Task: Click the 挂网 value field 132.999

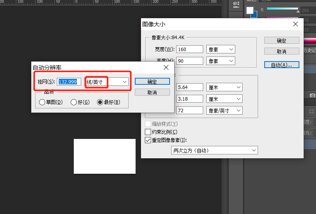Action: click(x=69, y=82)
